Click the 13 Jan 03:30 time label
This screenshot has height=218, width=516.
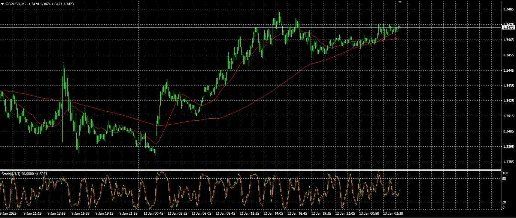393,214
